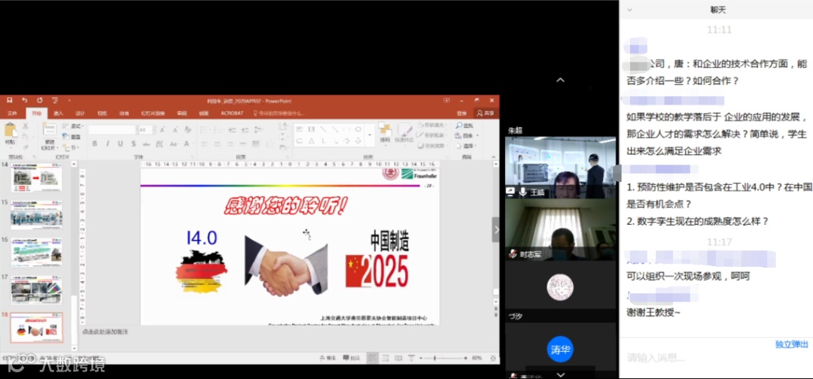Select the line shape in shapes gallery
The image size is (813, 379).
coord(323,129)
